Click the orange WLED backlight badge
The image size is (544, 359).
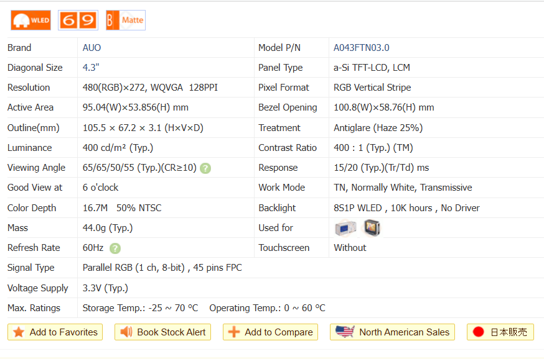30,20
